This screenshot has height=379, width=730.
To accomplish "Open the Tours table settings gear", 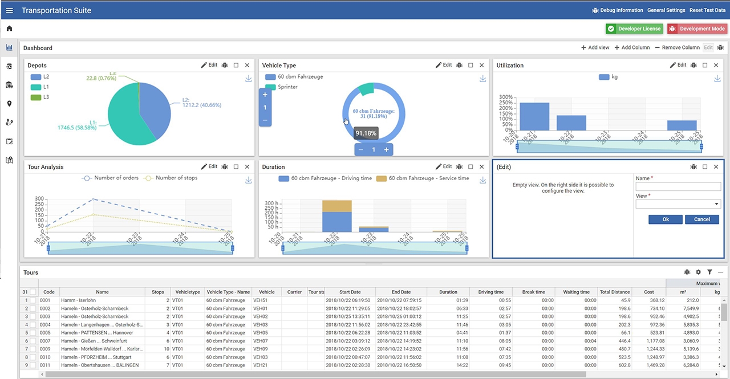I will [698, 272].
